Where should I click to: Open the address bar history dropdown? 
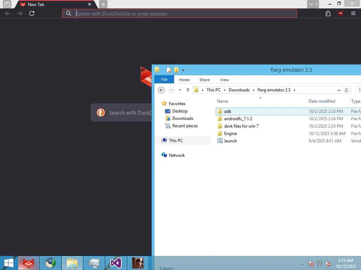pos(339,90)
